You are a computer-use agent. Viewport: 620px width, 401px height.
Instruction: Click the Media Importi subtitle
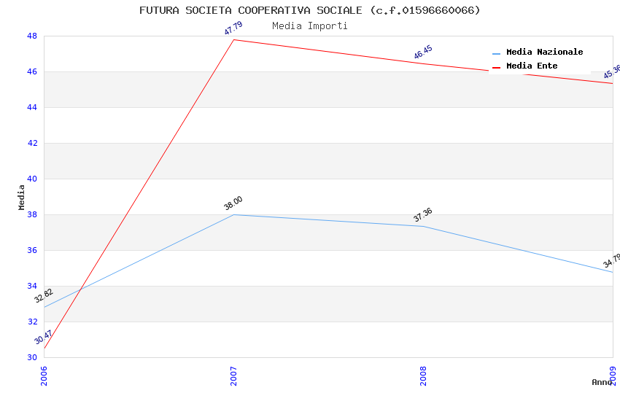click(x=310, y=26)
